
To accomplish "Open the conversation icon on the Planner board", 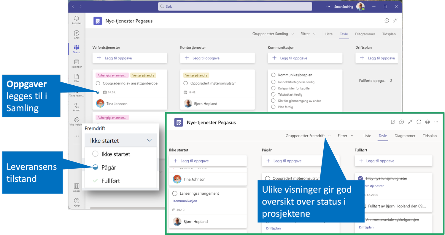I will pyautogui.click(x=401, y=122).
